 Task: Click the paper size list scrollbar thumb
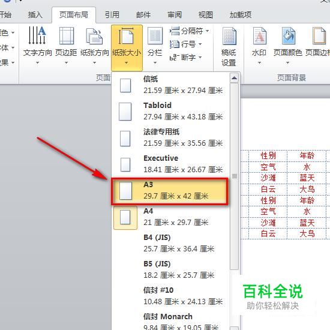pos(234,176)
